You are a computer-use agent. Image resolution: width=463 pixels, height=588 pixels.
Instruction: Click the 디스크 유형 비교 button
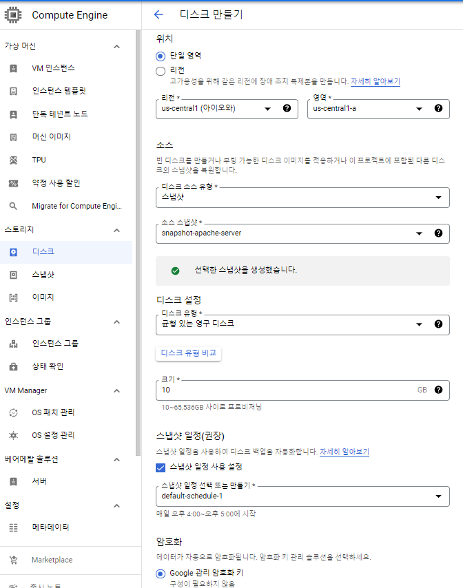pos(188,353)
